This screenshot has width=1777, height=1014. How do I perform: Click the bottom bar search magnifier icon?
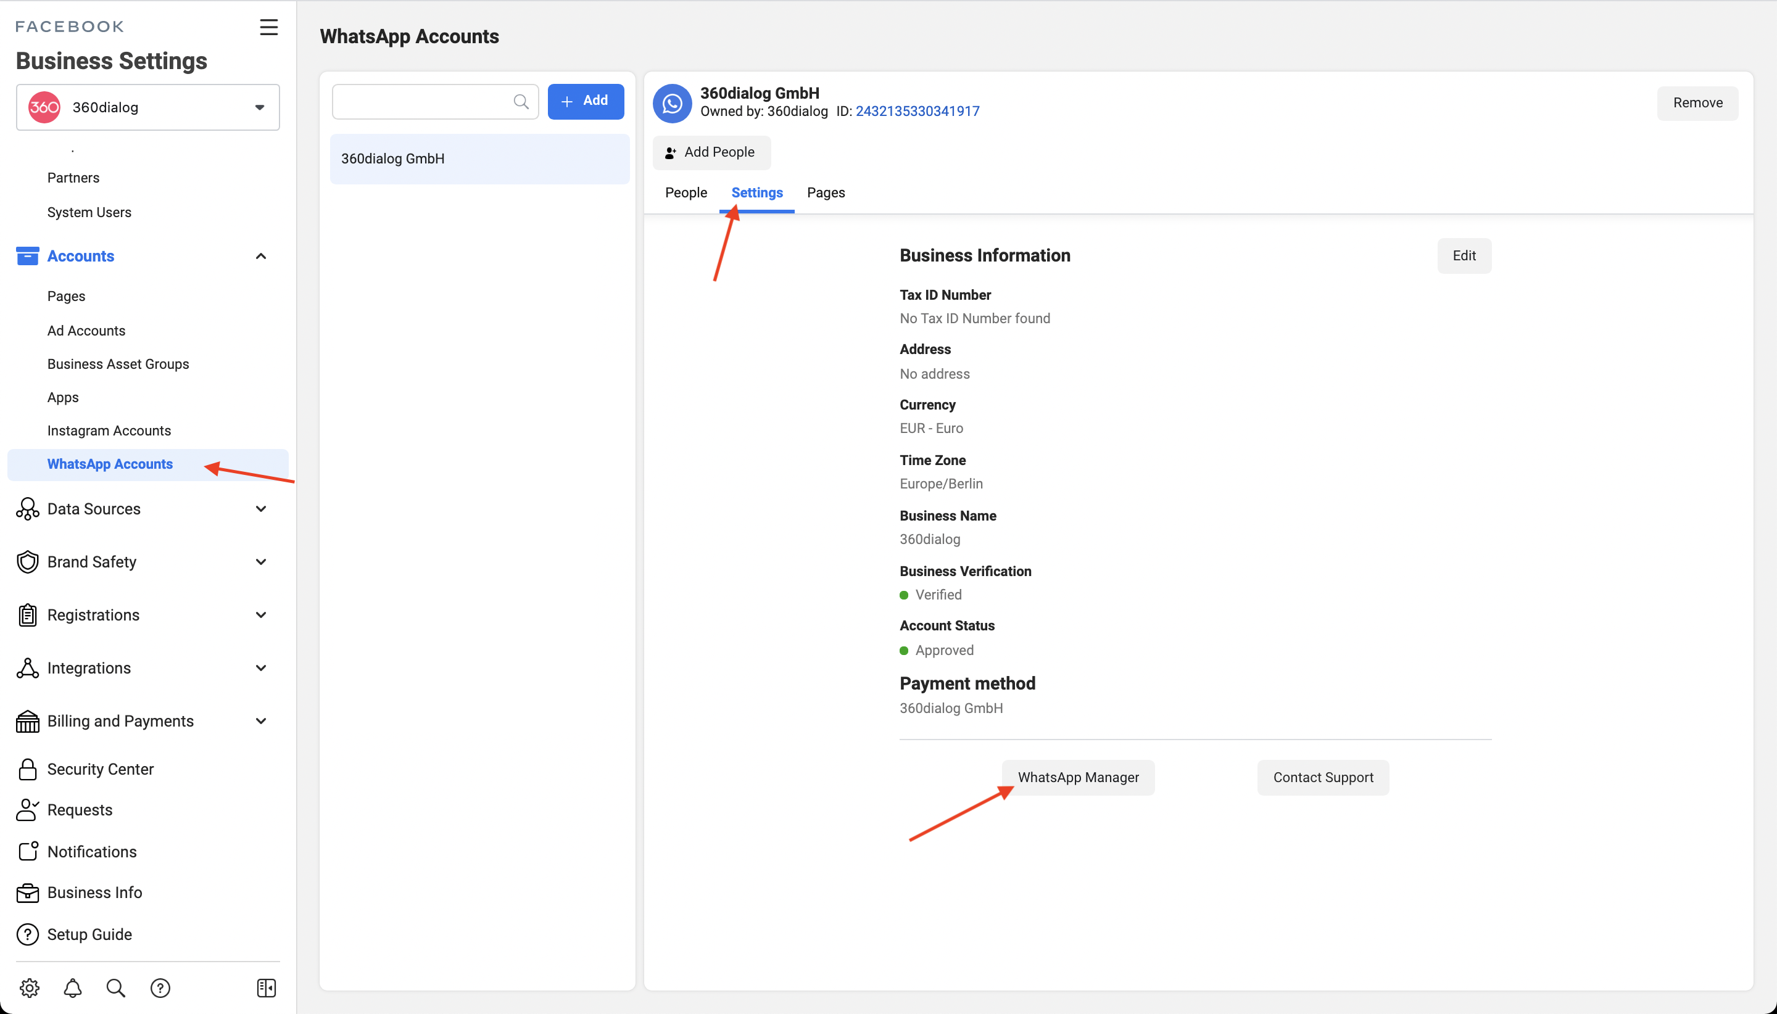coord(115,987)
